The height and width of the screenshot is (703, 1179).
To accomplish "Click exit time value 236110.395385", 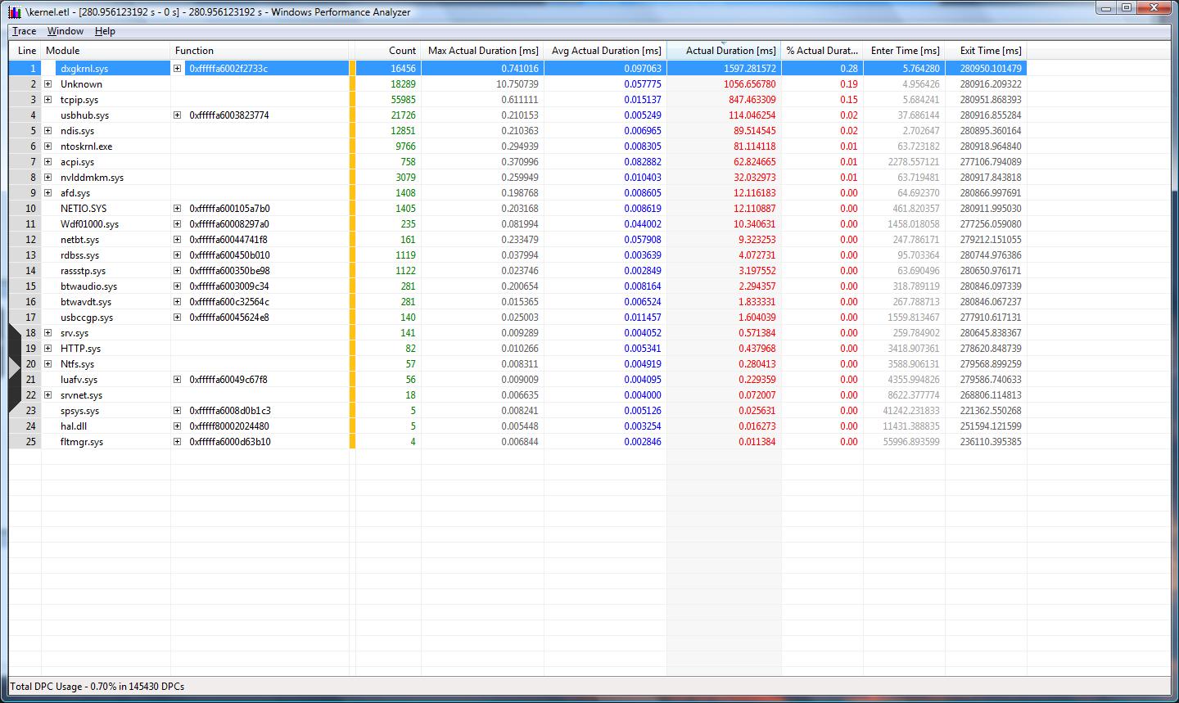I will (x=991, y=442).
